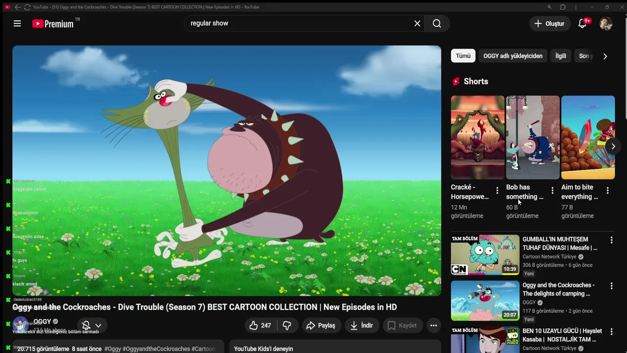Select the browser tab favicon in title bar
The width and height of the screenshot is (627, 353).
point(7,7)
